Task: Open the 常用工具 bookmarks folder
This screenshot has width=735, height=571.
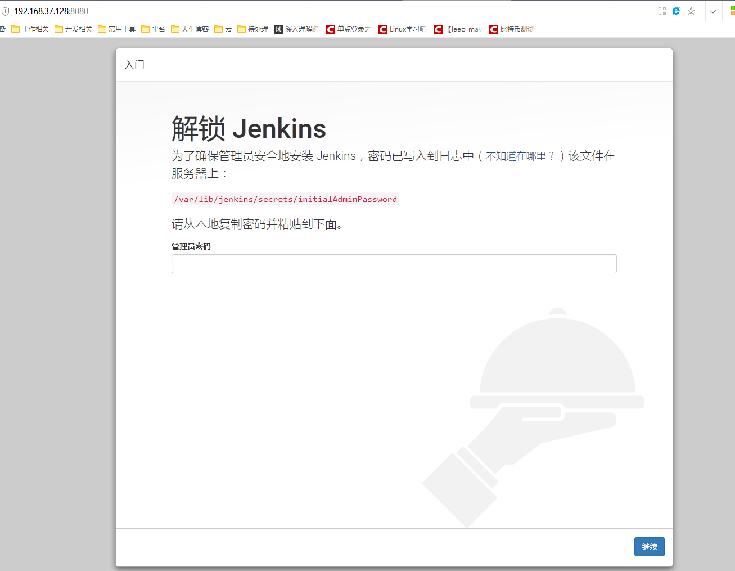Action: coord(117,29)
